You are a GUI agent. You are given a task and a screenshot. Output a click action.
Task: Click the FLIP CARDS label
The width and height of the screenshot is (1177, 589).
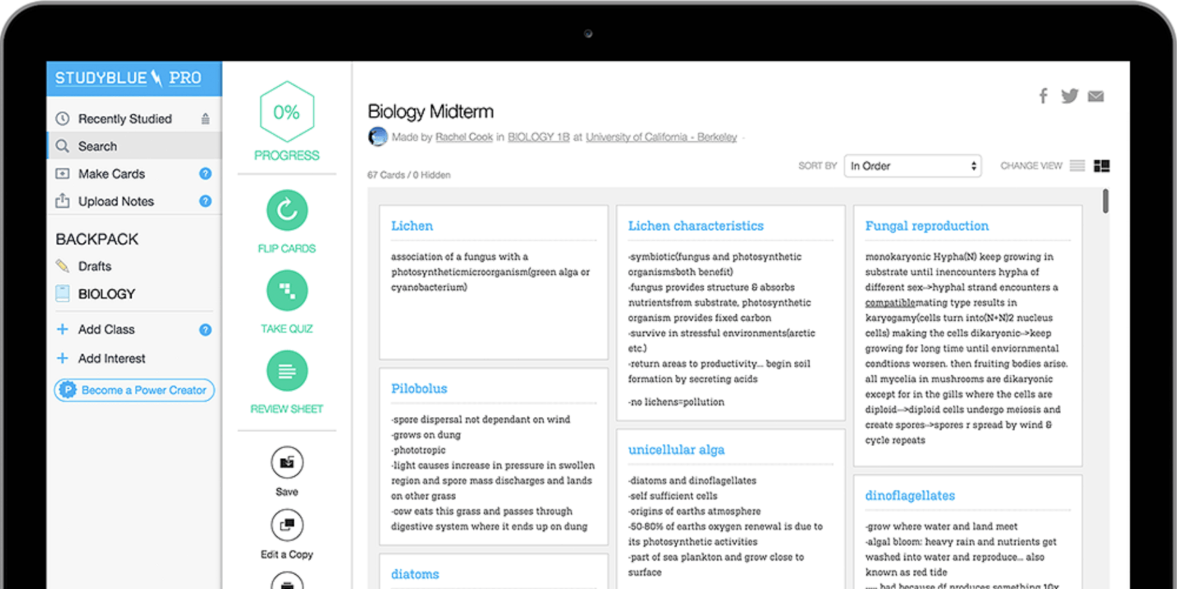[x=287, y=248]
